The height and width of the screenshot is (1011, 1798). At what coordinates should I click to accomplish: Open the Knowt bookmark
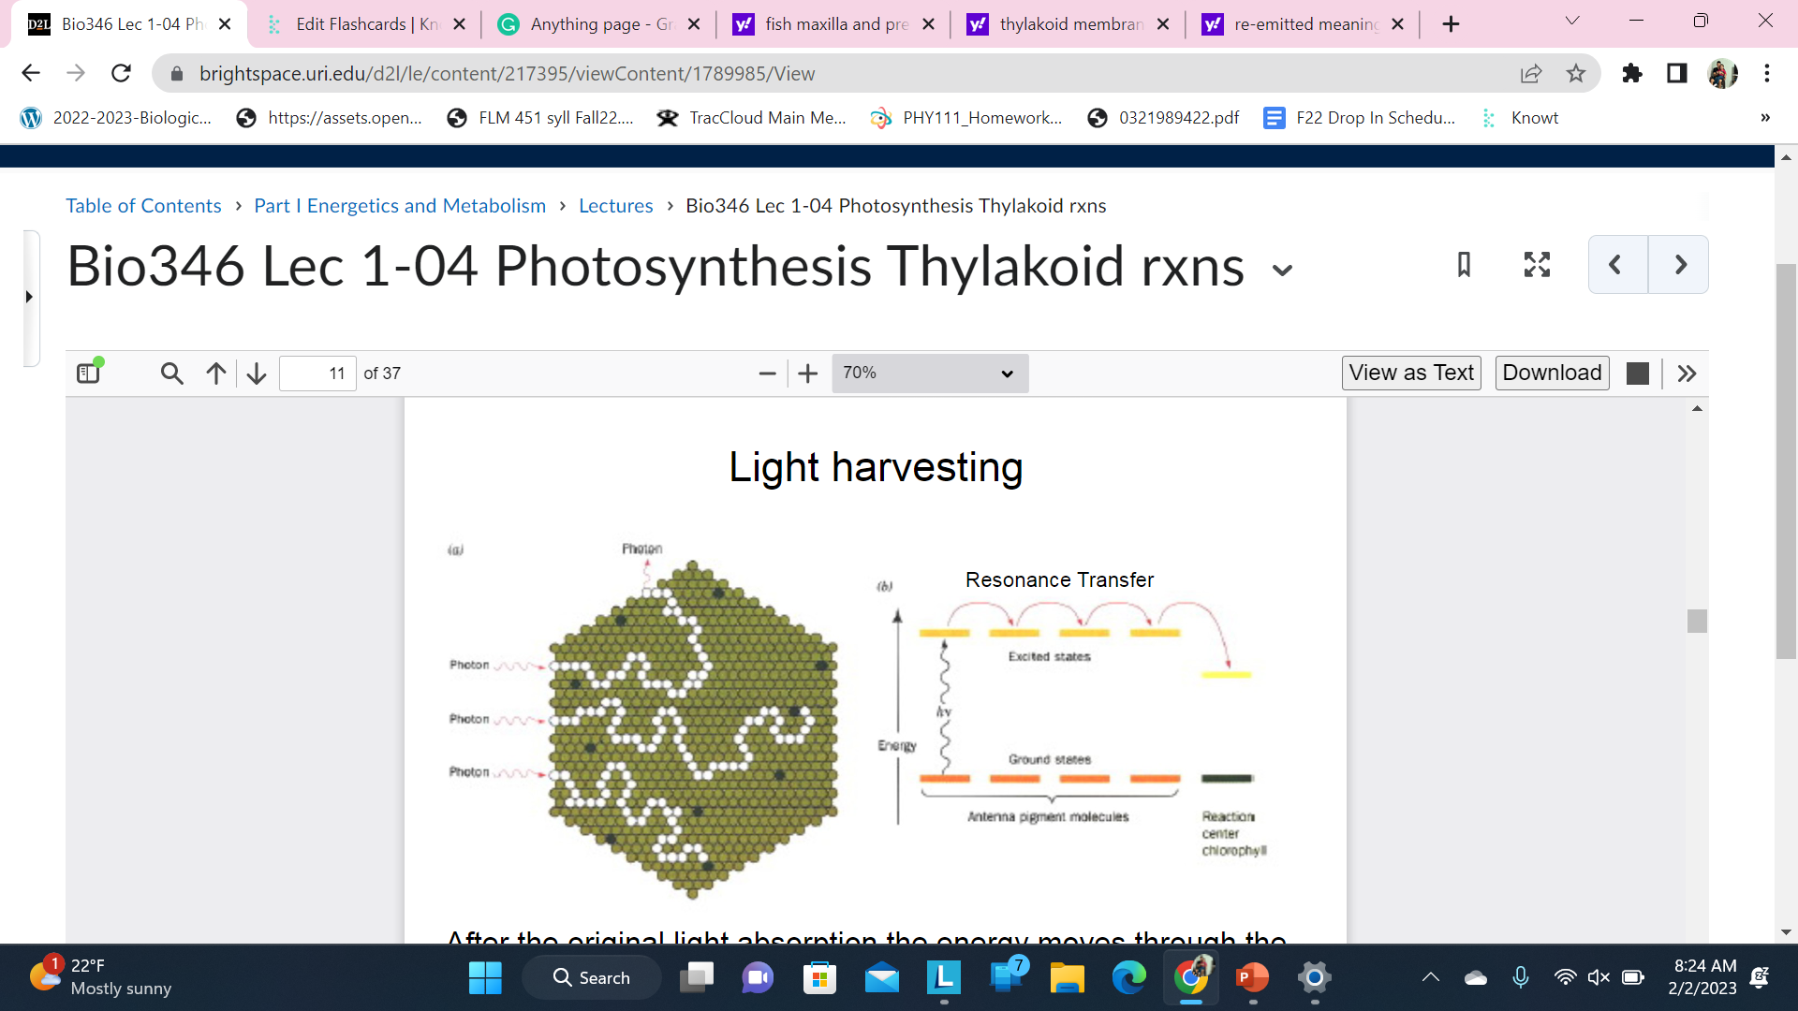tap(1519, 118)
